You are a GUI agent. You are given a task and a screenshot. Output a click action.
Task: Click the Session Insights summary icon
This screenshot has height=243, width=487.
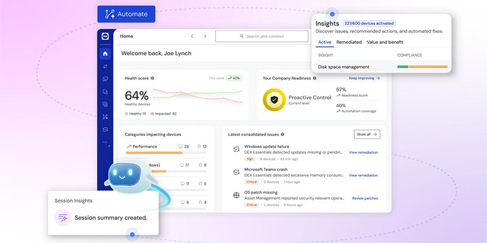[x=62, y=217]
